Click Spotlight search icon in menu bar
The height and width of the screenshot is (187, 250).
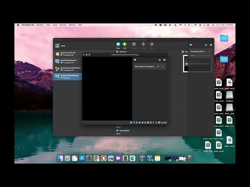pos(204,25)
